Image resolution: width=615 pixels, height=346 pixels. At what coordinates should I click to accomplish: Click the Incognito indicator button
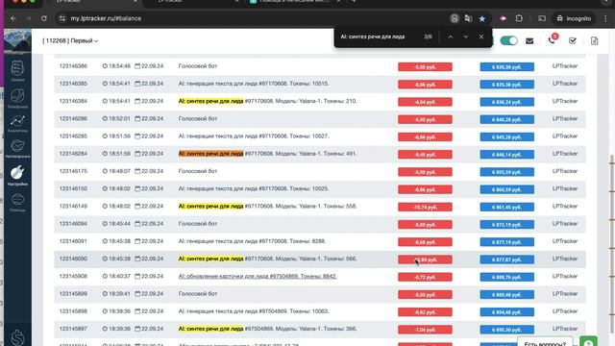pyautogui.click(x=574, y=18)
